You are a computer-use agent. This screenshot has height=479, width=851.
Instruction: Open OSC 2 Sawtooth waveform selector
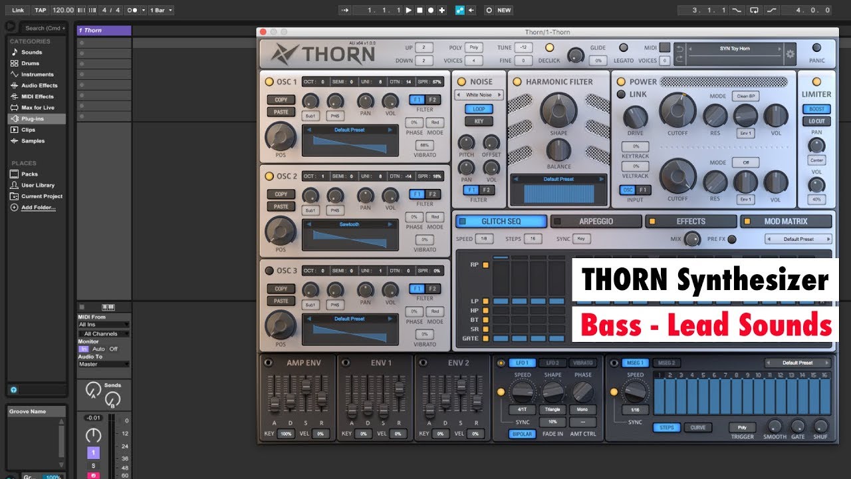point(350,224)
